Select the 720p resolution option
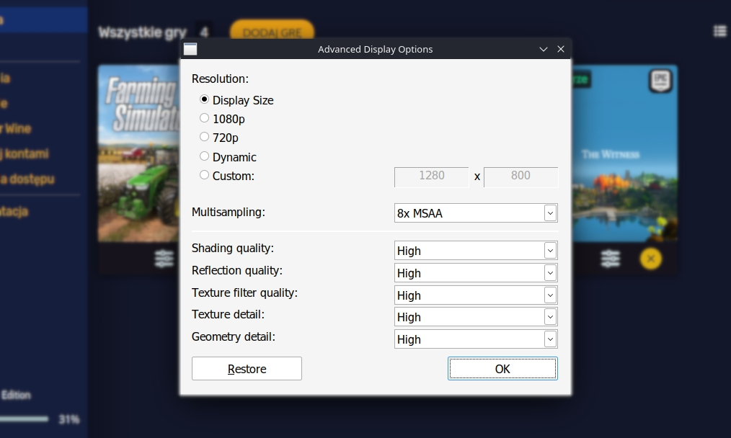 (204, 137)
